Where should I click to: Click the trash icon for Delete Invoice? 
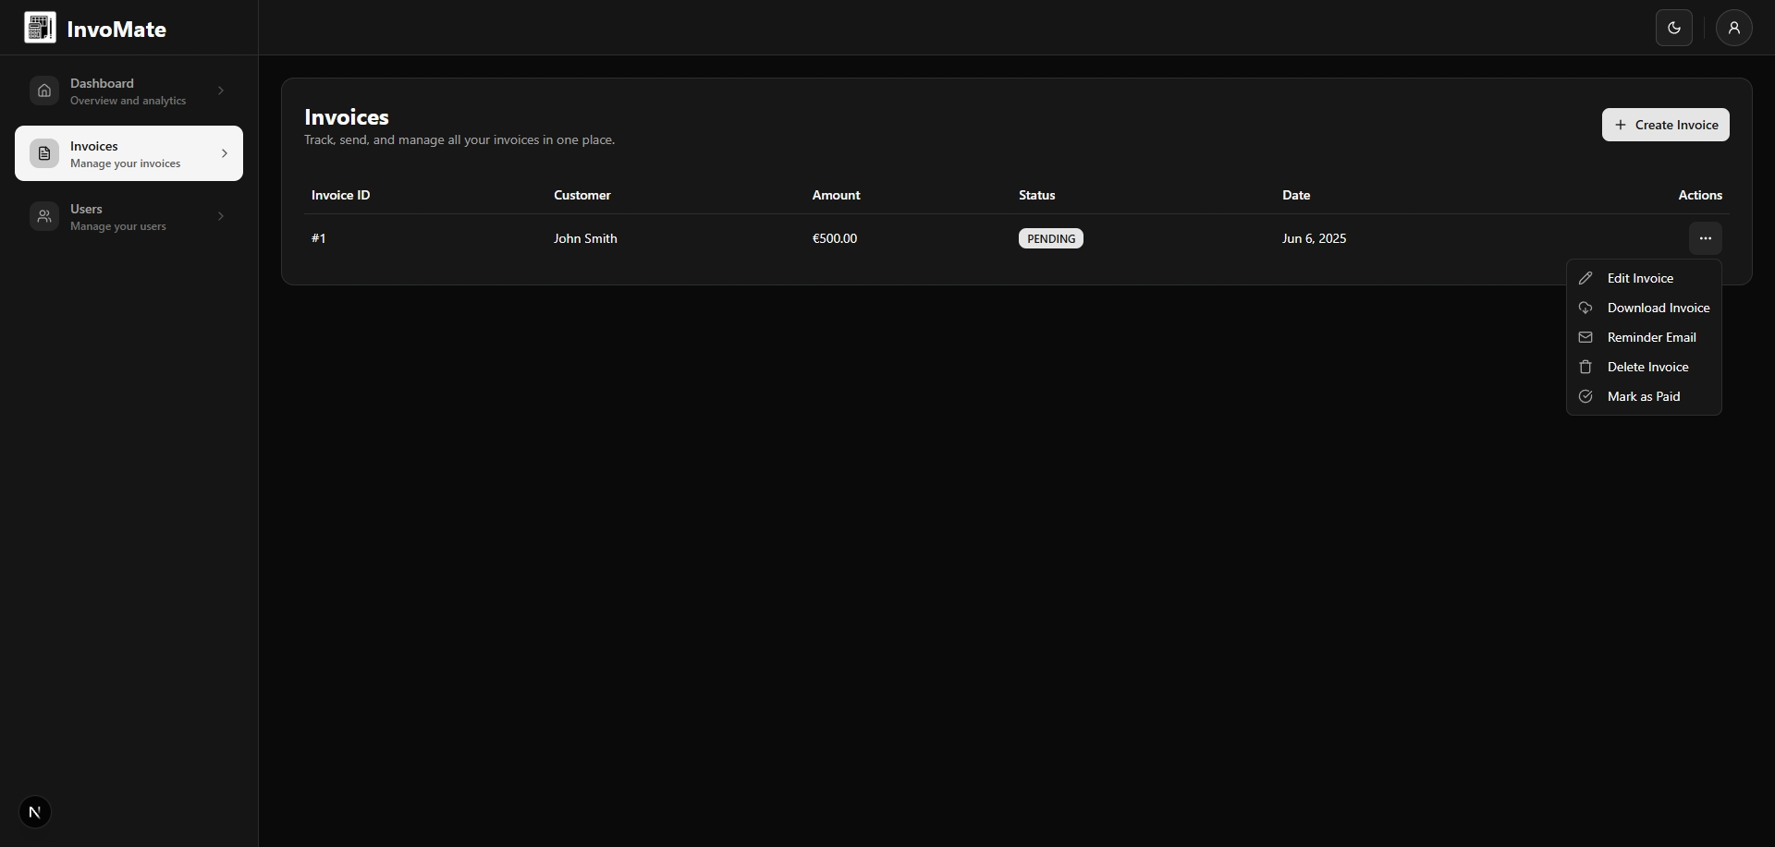[1585, 367]
